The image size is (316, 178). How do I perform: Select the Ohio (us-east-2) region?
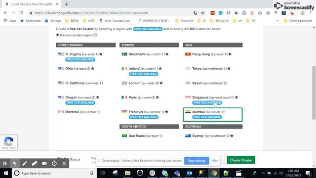(x=85, y=69)
